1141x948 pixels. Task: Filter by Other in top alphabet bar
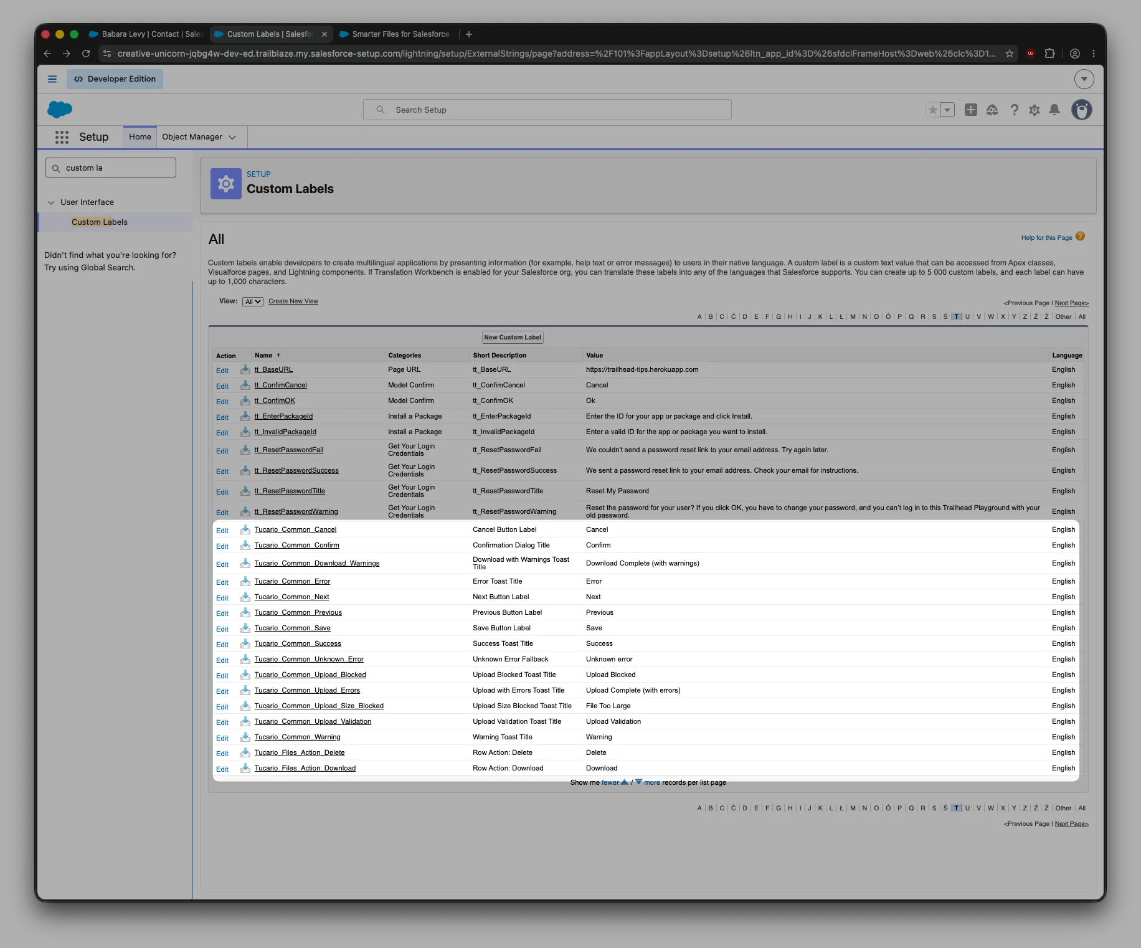tap(1064, 317)
